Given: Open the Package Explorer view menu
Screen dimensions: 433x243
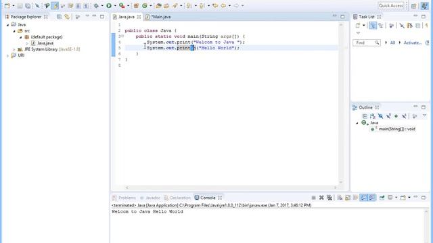Looking at the screenshot, I should pos(87,16).
